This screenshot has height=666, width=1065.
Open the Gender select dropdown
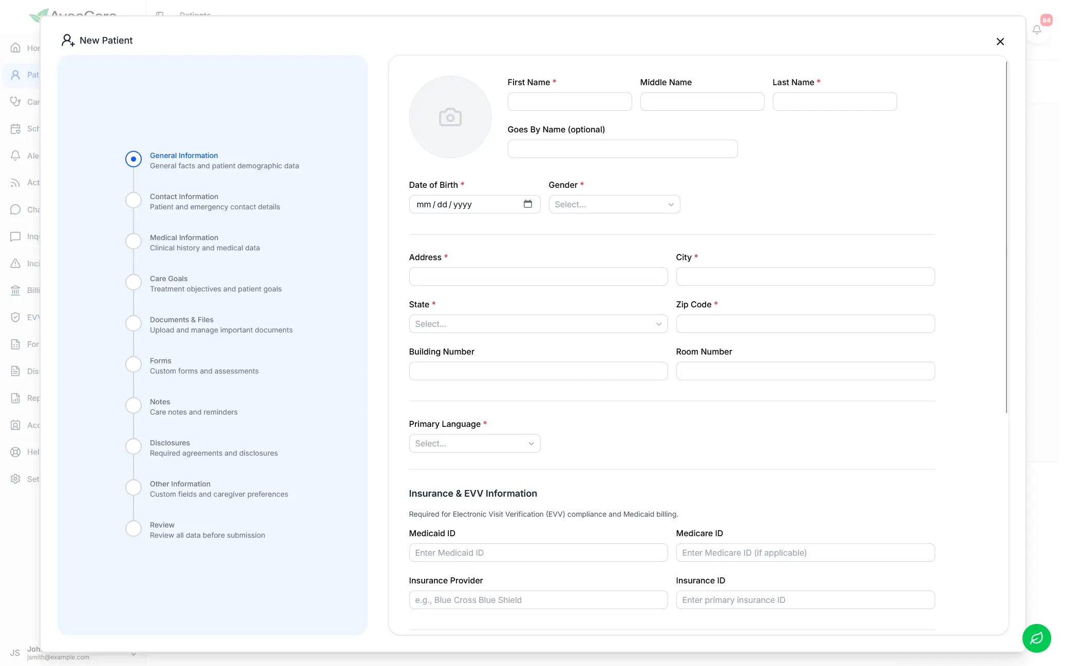point(614,204)
